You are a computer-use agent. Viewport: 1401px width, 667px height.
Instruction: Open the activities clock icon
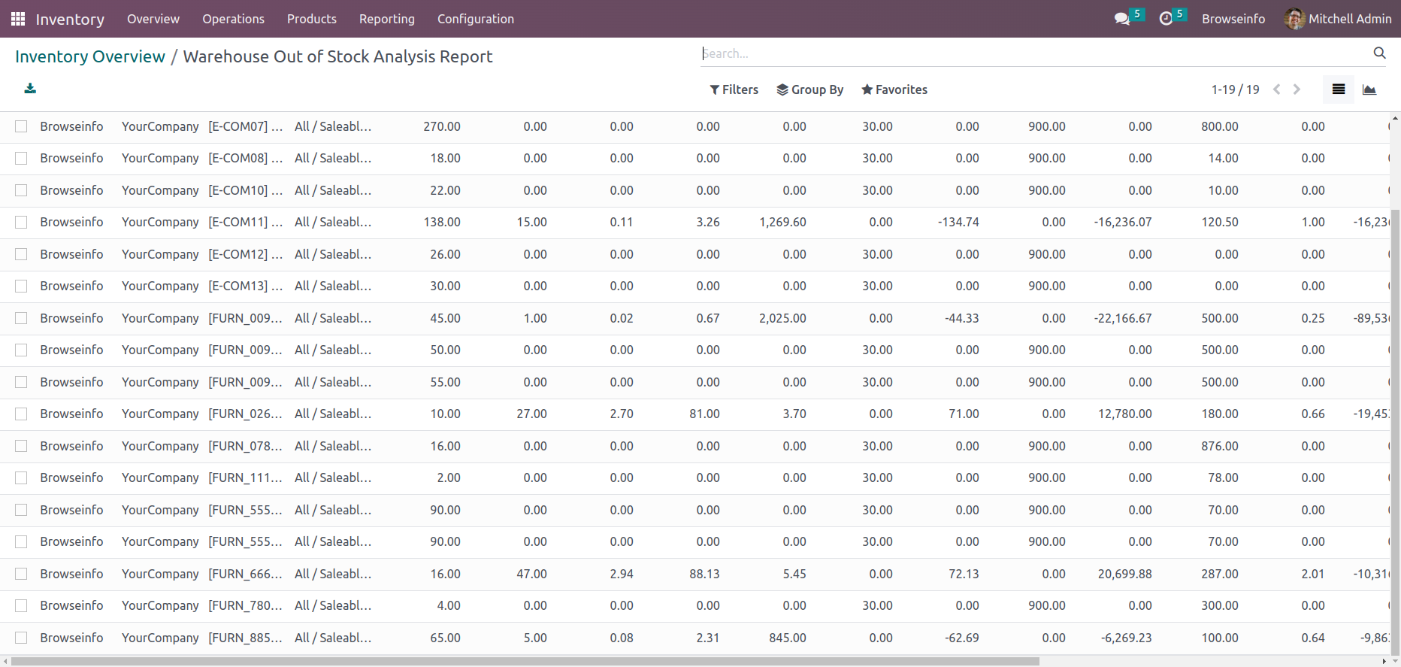click(x=1166, y=19)
